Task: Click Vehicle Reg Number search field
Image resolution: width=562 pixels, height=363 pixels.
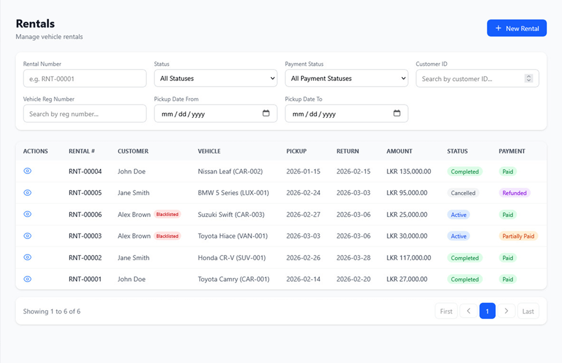Action: pyautogui.click(x=84, y=113)
